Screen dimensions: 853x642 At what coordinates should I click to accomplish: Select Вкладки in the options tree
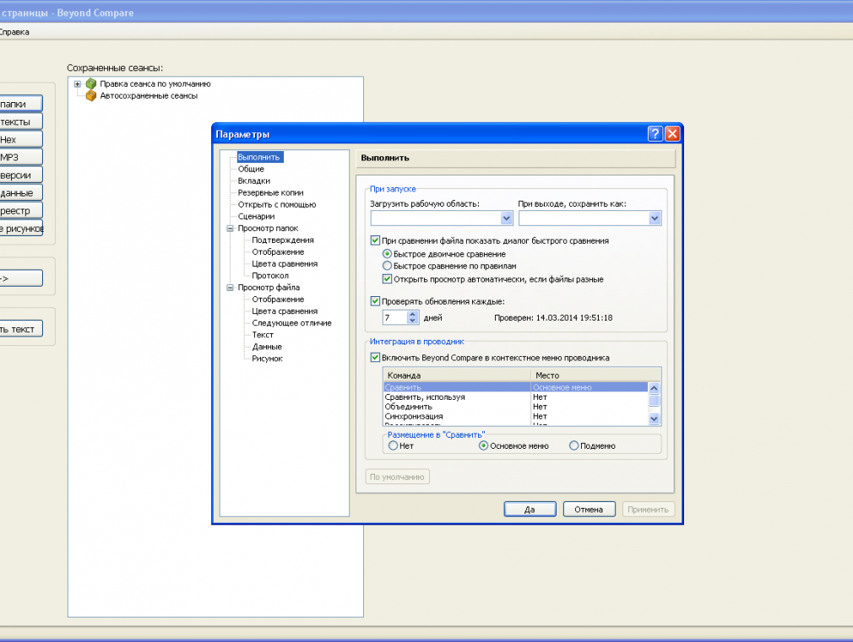pyautogui.click(x=254, y=181)
